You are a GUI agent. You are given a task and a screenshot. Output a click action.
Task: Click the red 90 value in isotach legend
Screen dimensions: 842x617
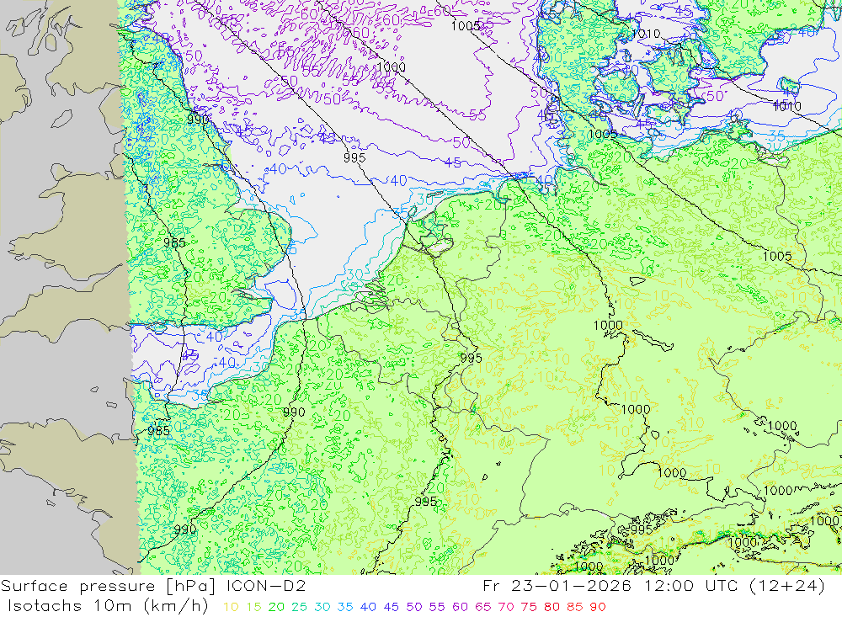click(598, 607)
